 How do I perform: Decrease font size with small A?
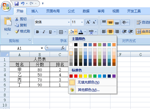click(x=94, y=22)
